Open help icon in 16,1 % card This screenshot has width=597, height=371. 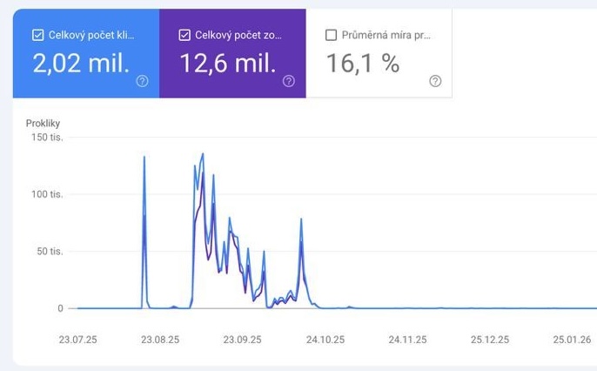click(x=435, y=81)
